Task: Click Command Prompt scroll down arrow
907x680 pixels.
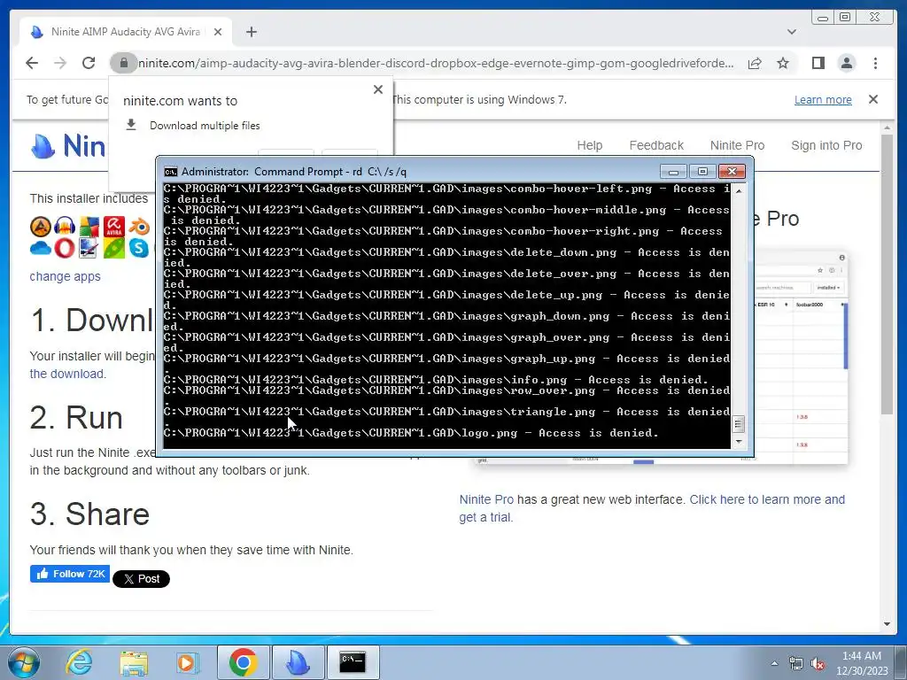Action: [738, 442]
